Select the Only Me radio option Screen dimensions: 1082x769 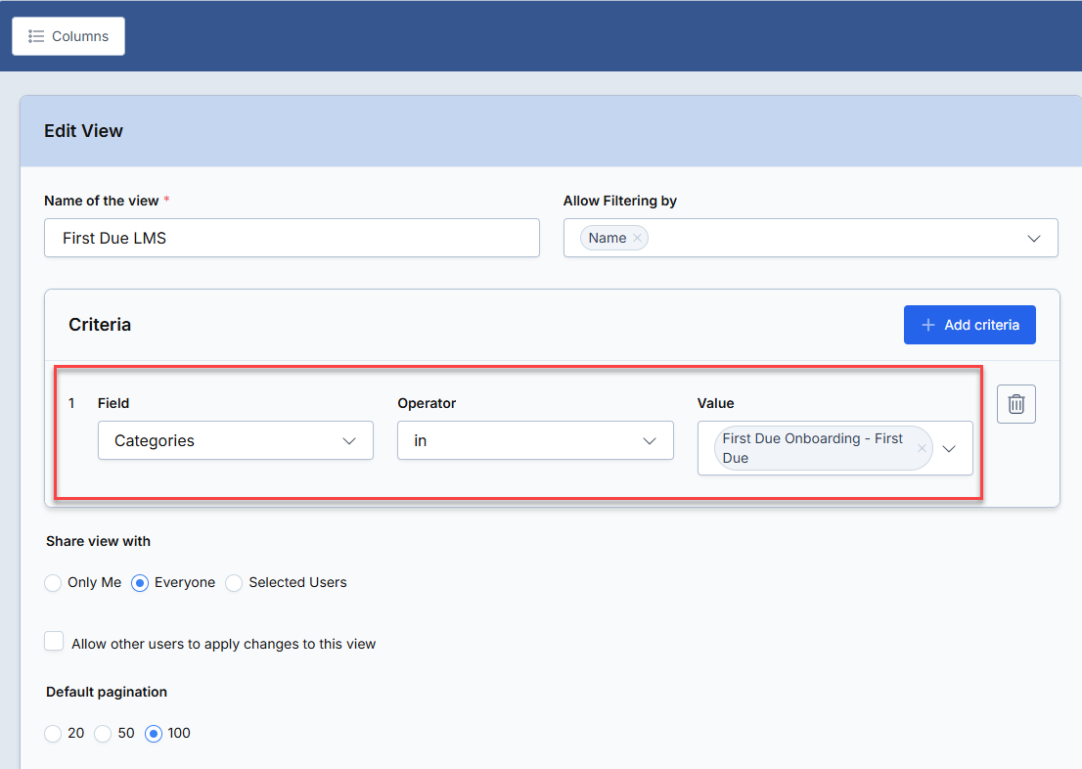point(53,583)
